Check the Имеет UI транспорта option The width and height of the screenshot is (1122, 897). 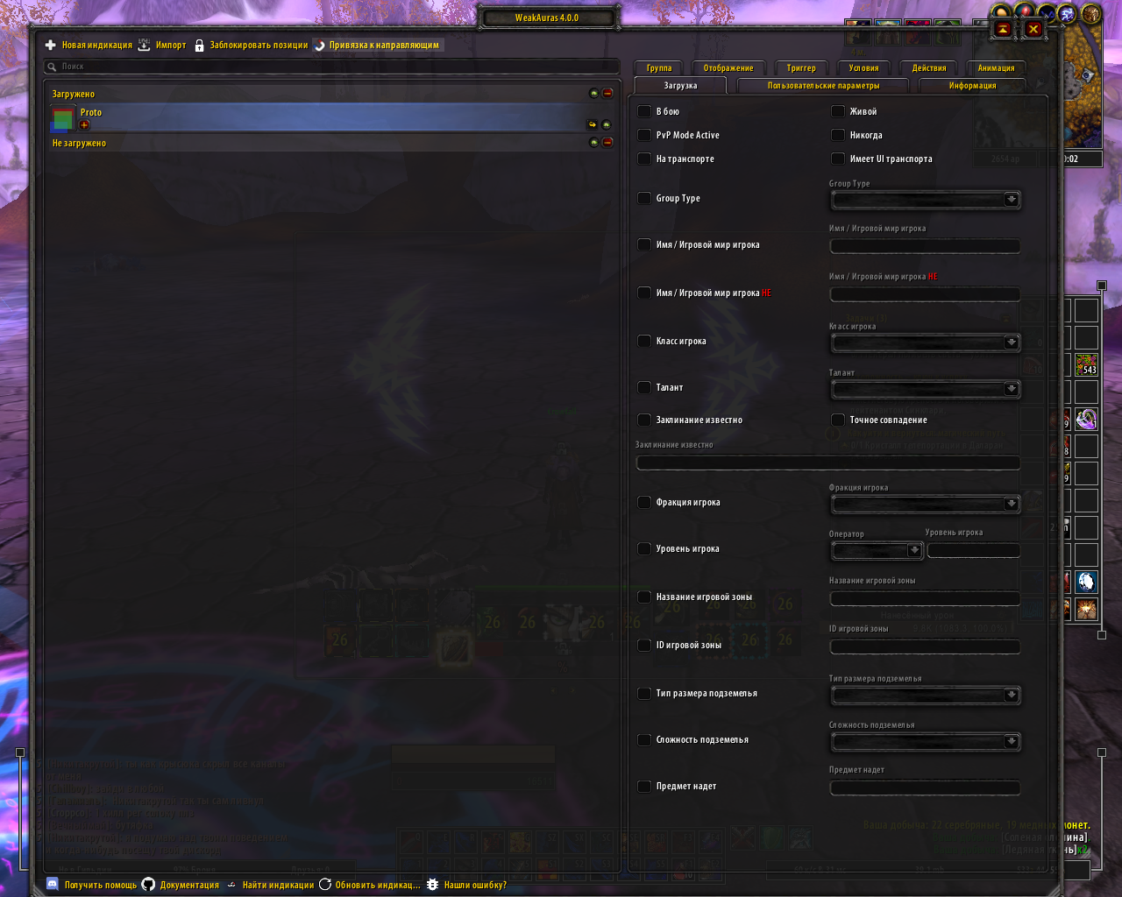[838, 159]
